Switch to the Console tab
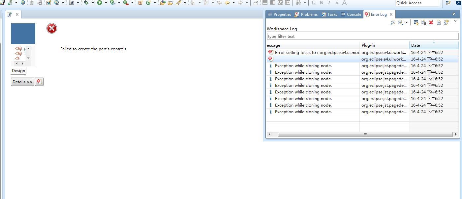This screenshot has width=462, height=199. (x=351, y=14)
